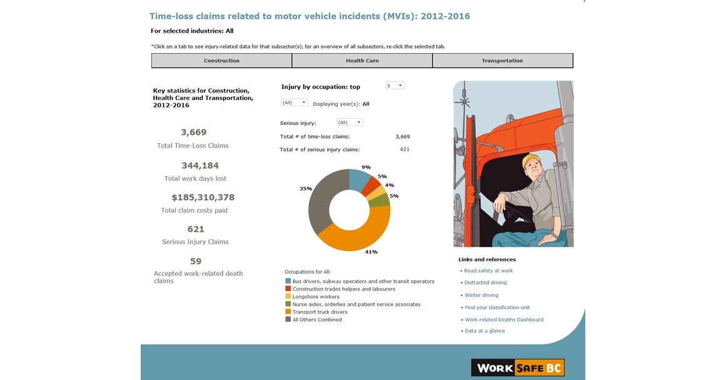Click the WorkSafeBC logo
The width and height of the screenshot is (726, 380).
(518, 367)
